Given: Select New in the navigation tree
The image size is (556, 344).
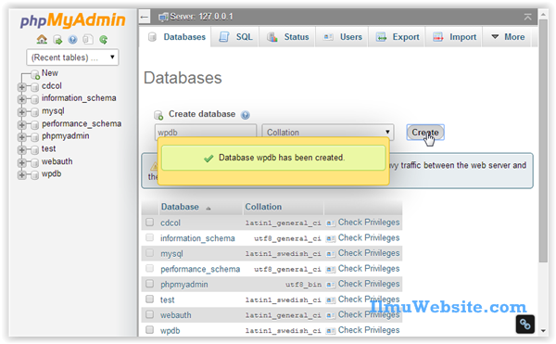Looking at the screenshot, I should pyautogui.click(x=50, y=73).
